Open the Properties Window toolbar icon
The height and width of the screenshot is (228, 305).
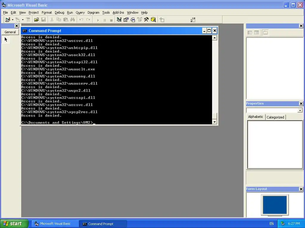tap(126, 20)
